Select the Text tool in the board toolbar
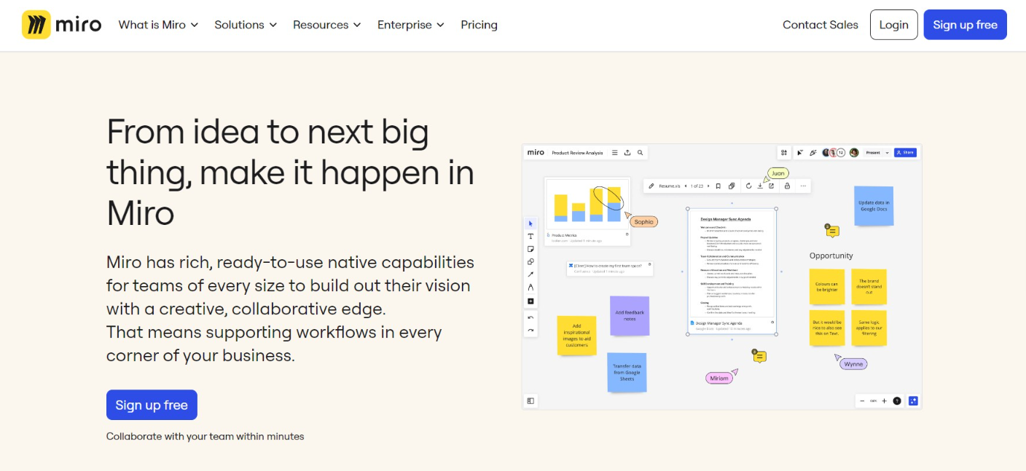The width and height of the screenshot is (1026, 471). [x=530, y=237]
